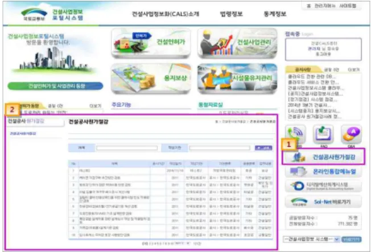Open table row number 10 title

[104, 235]
